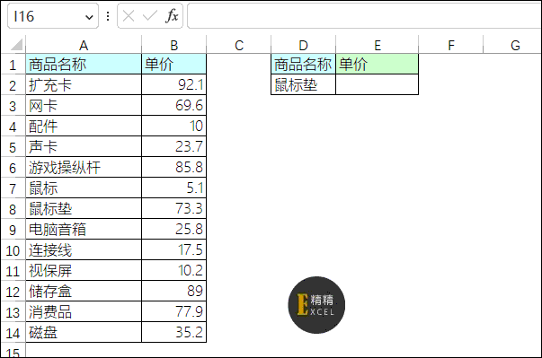The image size is (542, 358).
Task: Click cell D1 商品名称
Action: (x=303, y=64)
